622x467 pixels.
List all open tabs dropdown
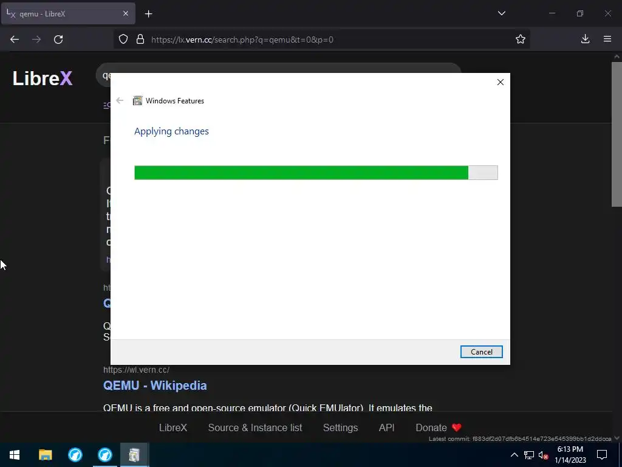coord(501,13)
